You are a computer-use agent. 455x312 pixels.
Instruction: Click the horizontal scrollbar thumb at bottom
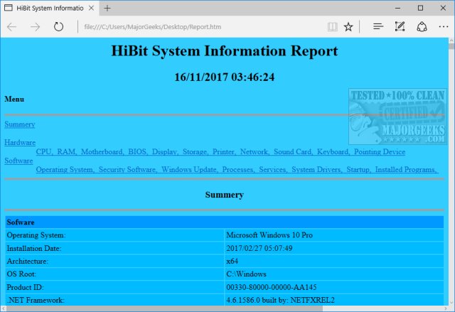pos(164,309)
